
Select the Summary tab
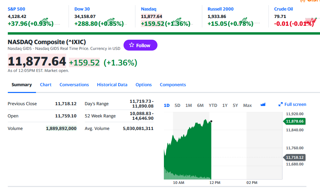(x=22, y=85)
